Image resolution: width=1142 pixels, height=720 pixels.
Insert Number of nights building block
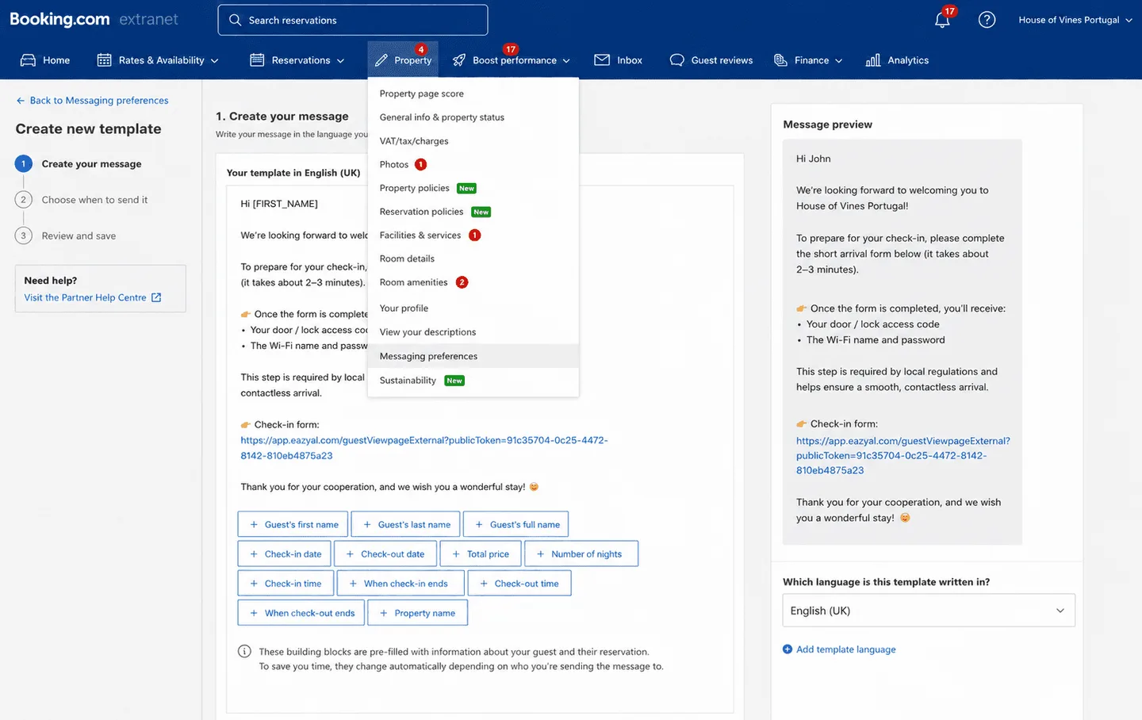pos(581,553)
